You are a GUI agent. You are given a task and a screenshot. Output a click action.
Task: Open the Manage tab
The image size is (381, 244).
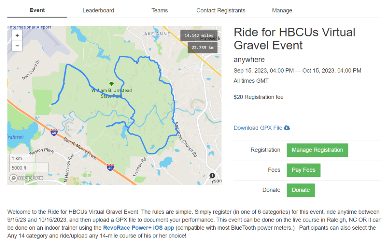pos(282,10)
